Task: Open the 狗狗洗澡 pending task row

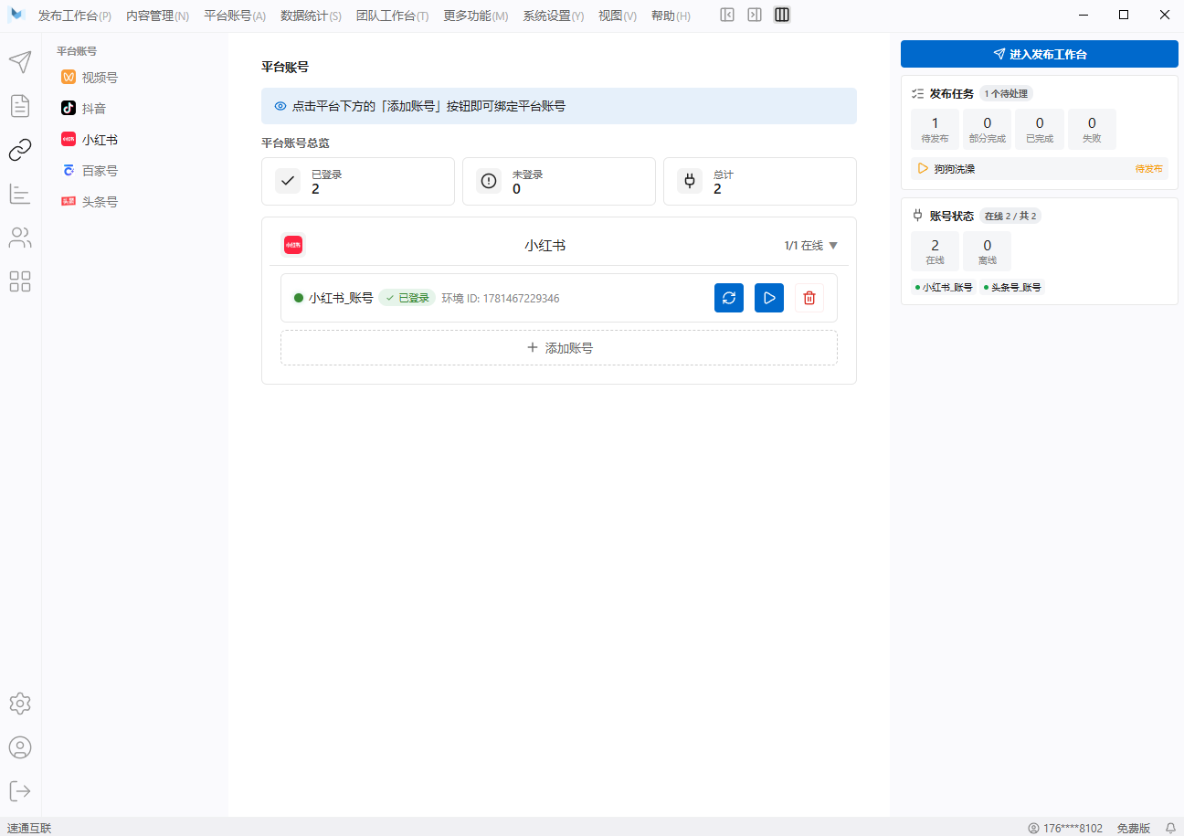Action: coord(1040,169)
